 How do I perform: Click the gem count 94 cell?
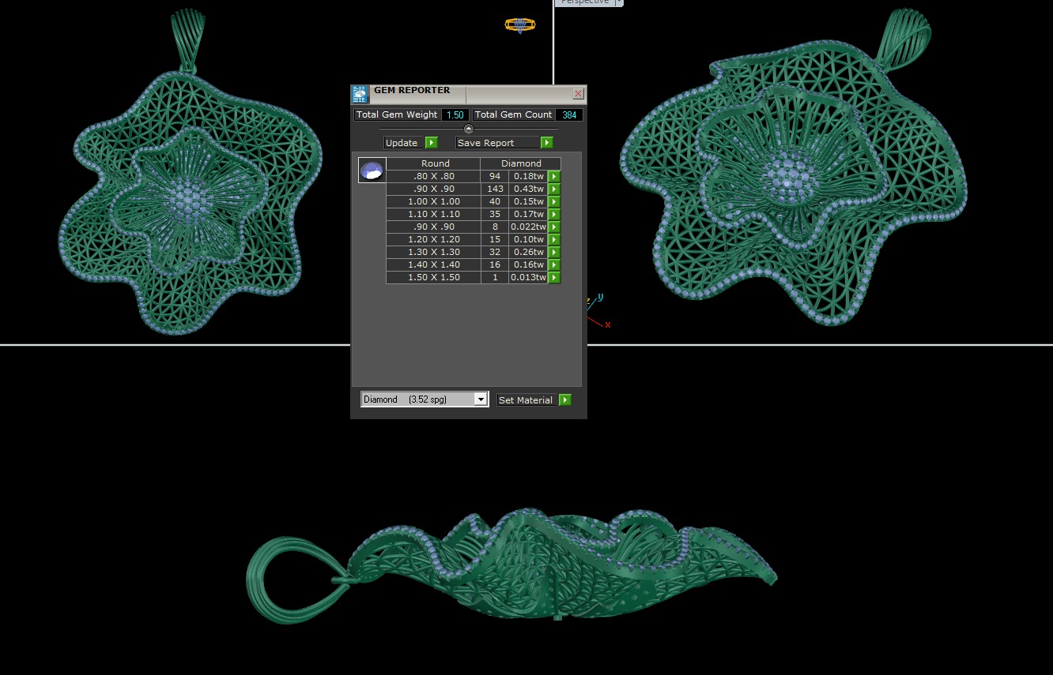click(495, 176)
